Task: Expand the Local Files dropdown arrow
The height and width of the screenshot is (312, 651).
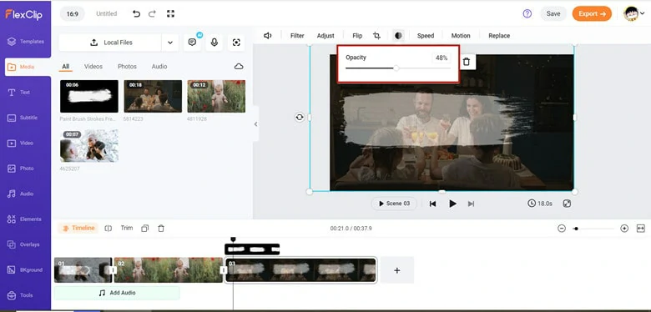Action: (x=169, y=43)
